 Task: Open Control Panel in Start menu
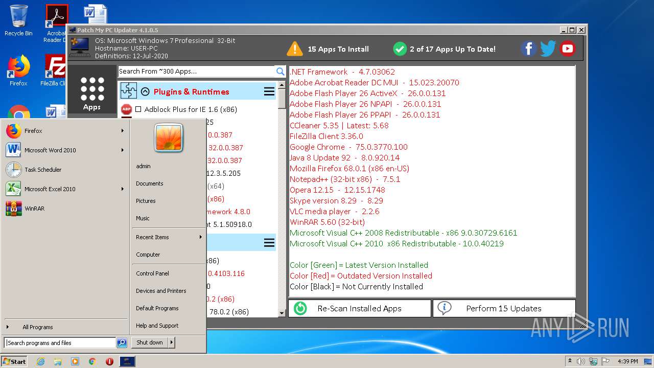click(168, 273)
